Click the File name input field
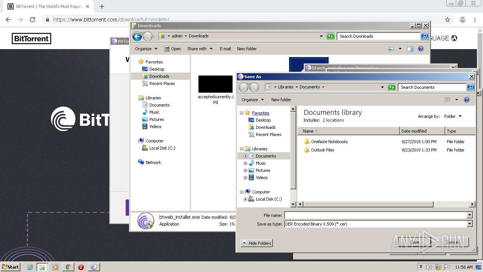483x272 pixels. click(375, 215)
